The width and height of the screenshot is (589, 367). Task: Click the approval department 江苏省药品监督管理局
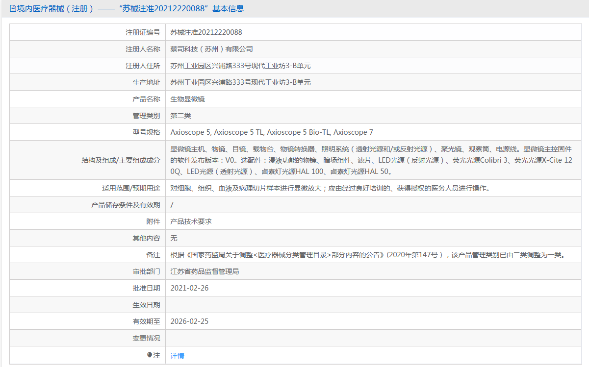pyautogui.click(x=205, y=271)
